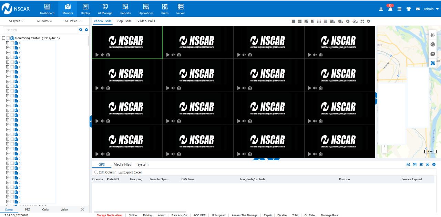Take a snapshot in the first video window
Image resolution: width=441 pixels, height=217 pixels.
108,55
